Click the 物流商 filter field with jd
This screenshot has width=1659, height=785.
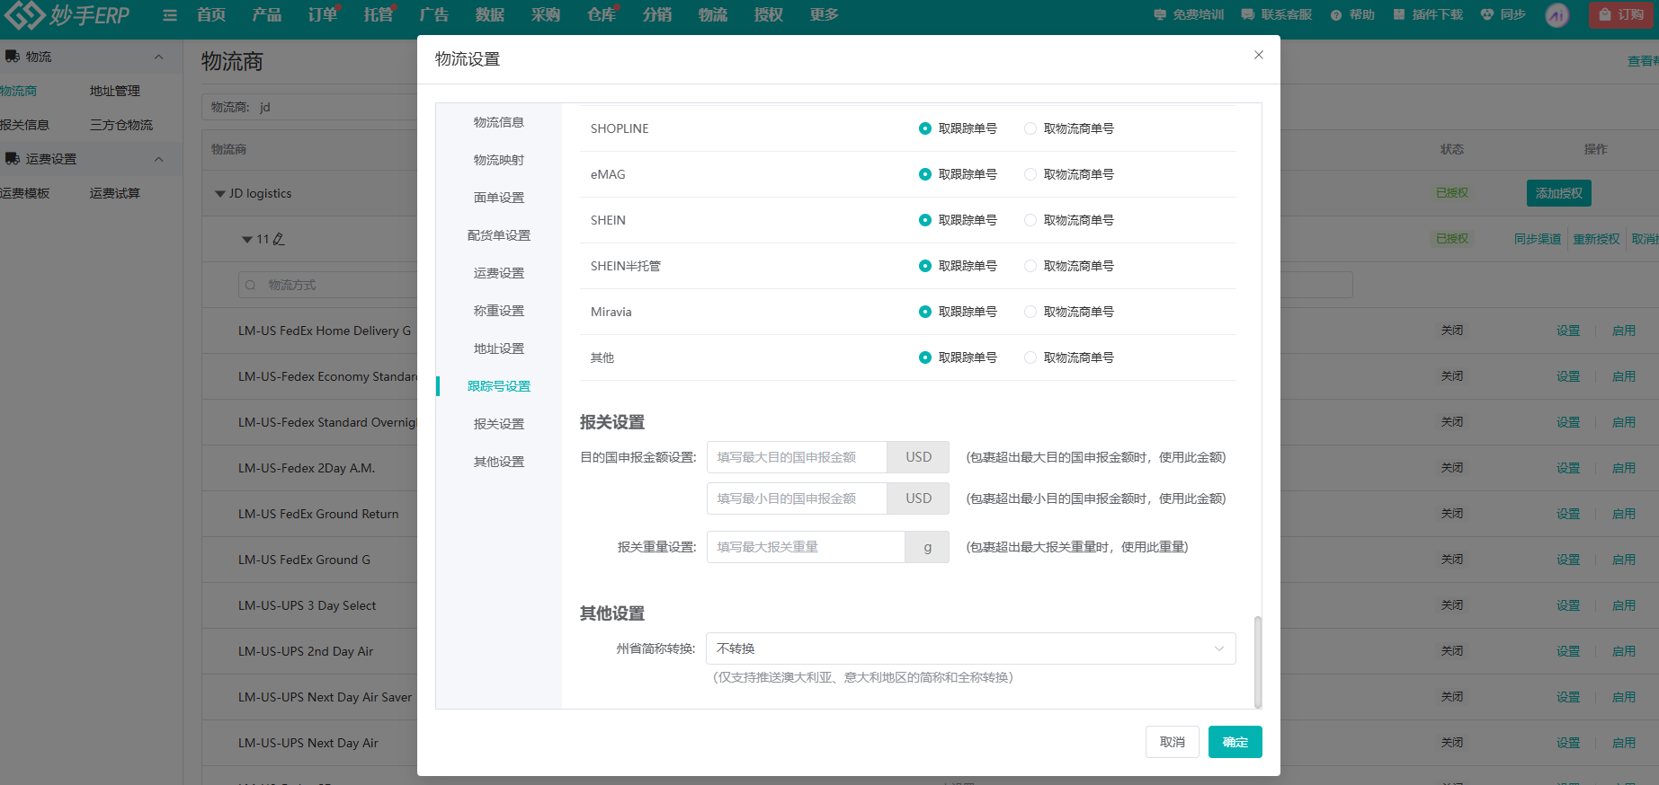pyautogui.click(x=310, y=107)
